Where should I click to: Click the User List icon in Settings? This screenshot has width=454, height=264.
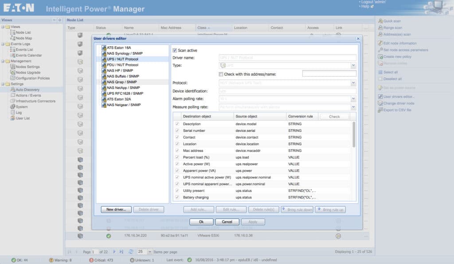[13, 118]
